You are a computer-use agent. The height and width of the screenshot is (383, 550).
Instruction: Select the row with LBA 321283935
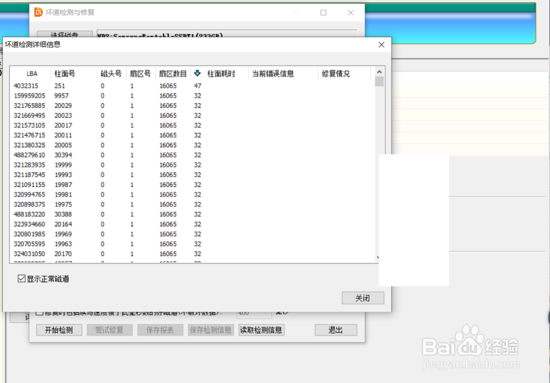[193, 165]
